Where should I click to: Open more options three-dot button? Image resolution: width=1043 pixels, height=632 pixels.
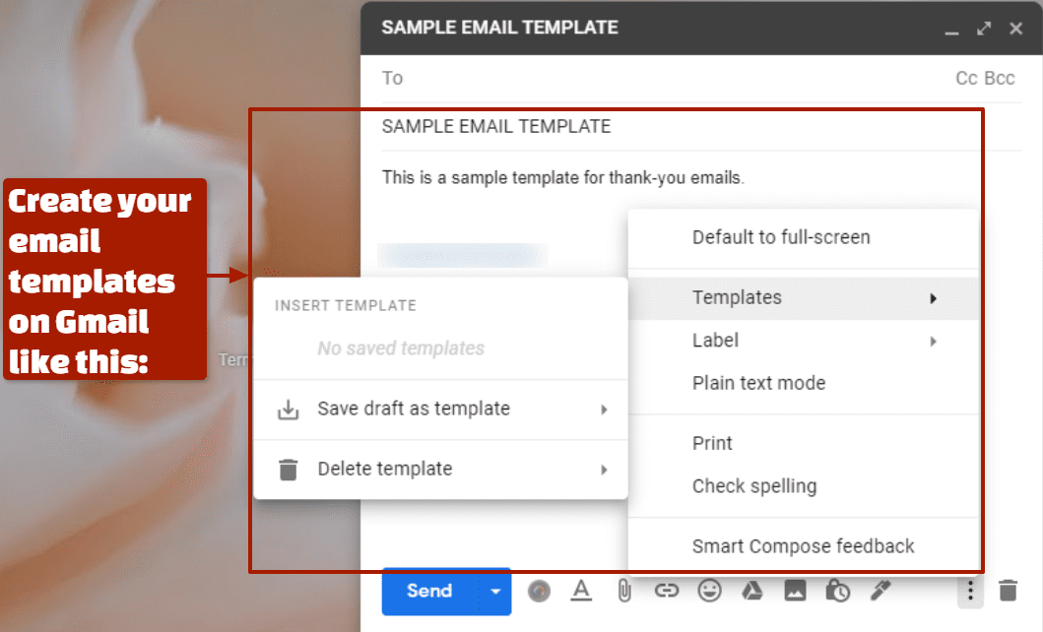pyautogui.click(x=970, y=591)
